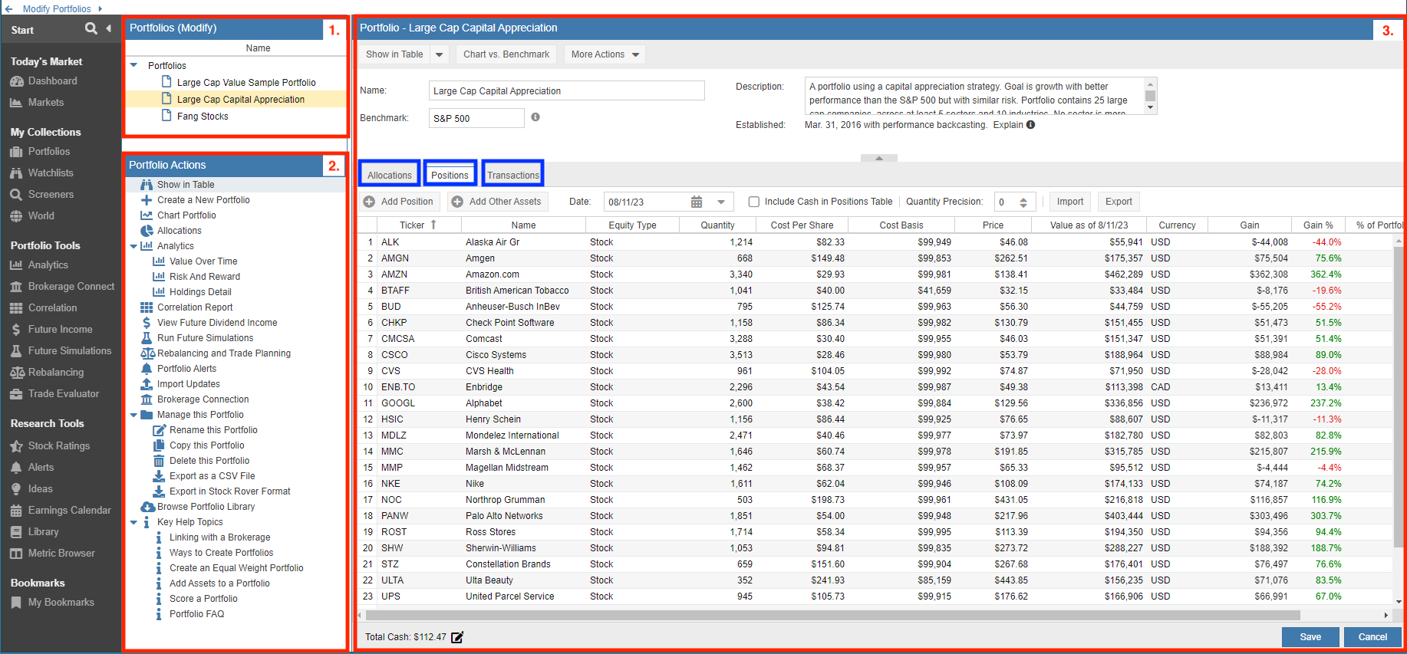
Task: Open Rebalancing and Trade Planning action
Action: pyautogui.click(x=224, y=353)
